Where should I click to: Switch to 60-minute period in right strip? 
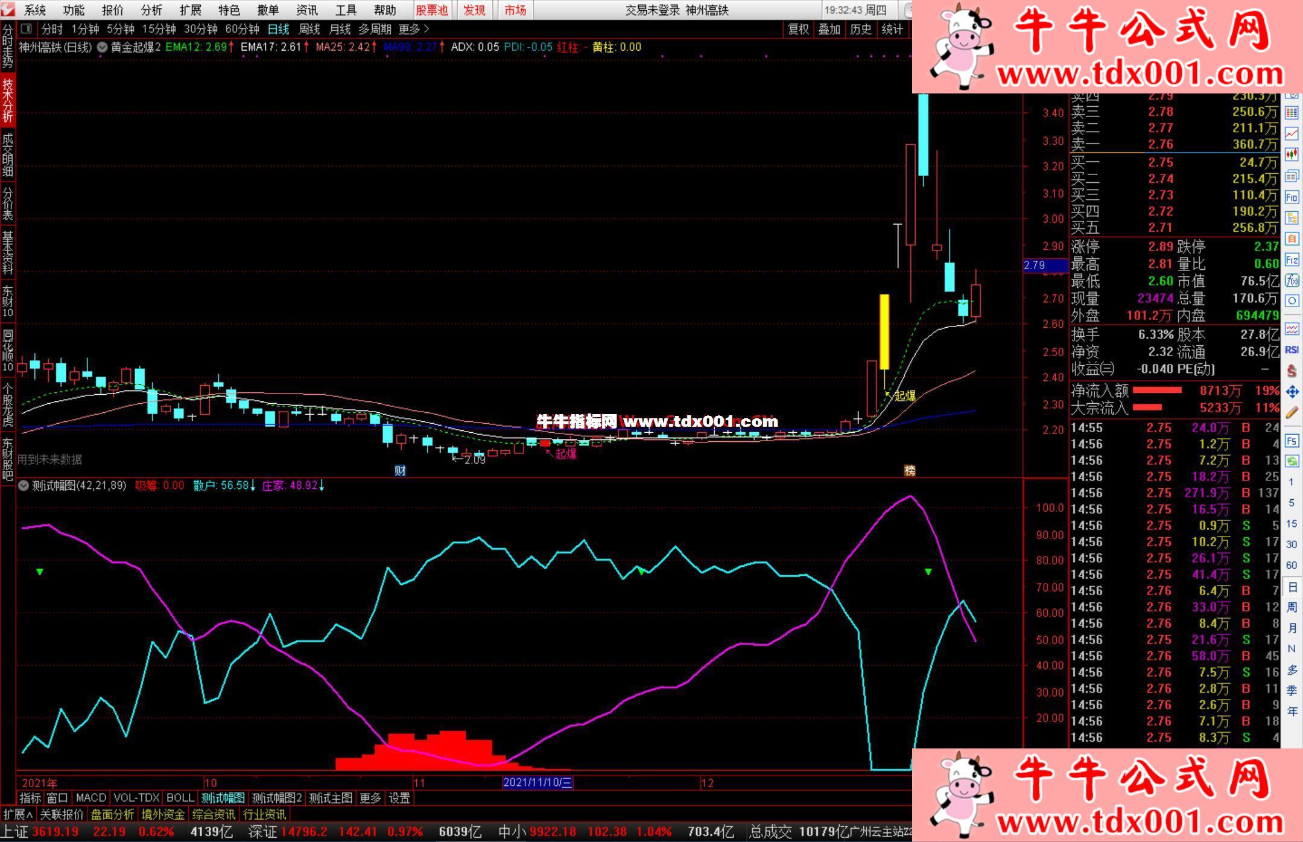1292,566
